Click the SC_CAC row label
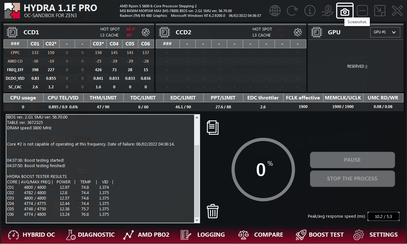407x244 pixels. point(15,87)
